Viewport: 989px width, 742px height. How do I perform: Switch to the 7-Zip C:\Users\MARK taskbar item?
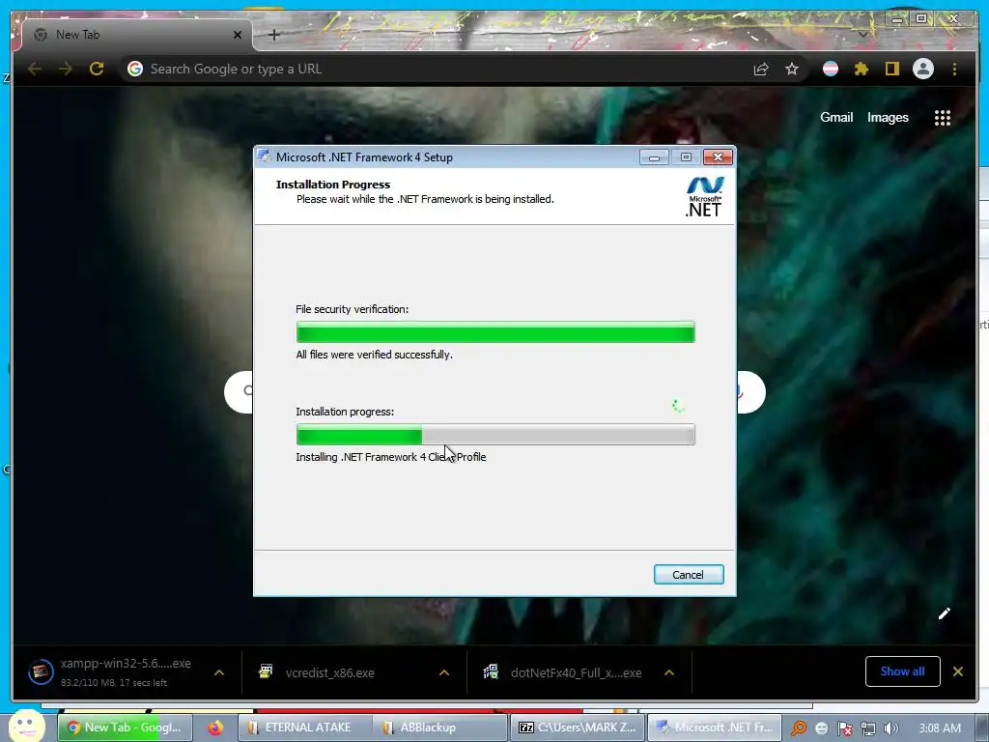pos(577,728)
